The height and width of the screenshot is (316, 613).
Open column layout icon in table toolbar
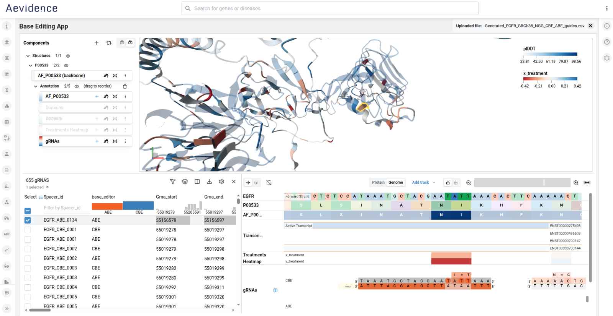(197, 182)
